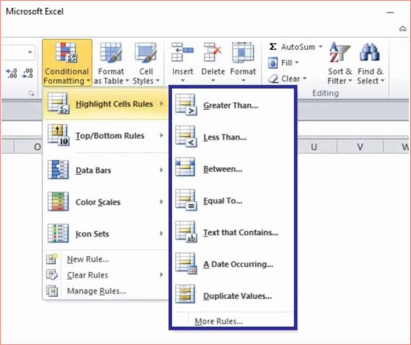Click the AutoSum sigma icon
Screen dimensions: 411x345
click(273, 47)
